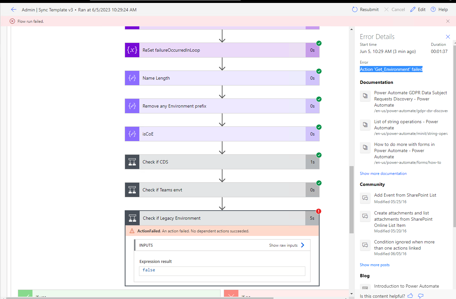
Task: Click the red error badge on Check if Legacy Environment
Action: click(x=318, y=211)
